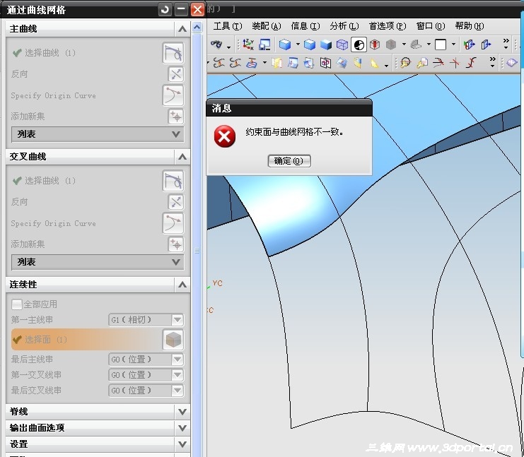This screenshot has height=457, width=524.
Task: Click the 选择面 (1) highlighted row
Action: coord(87,340)
